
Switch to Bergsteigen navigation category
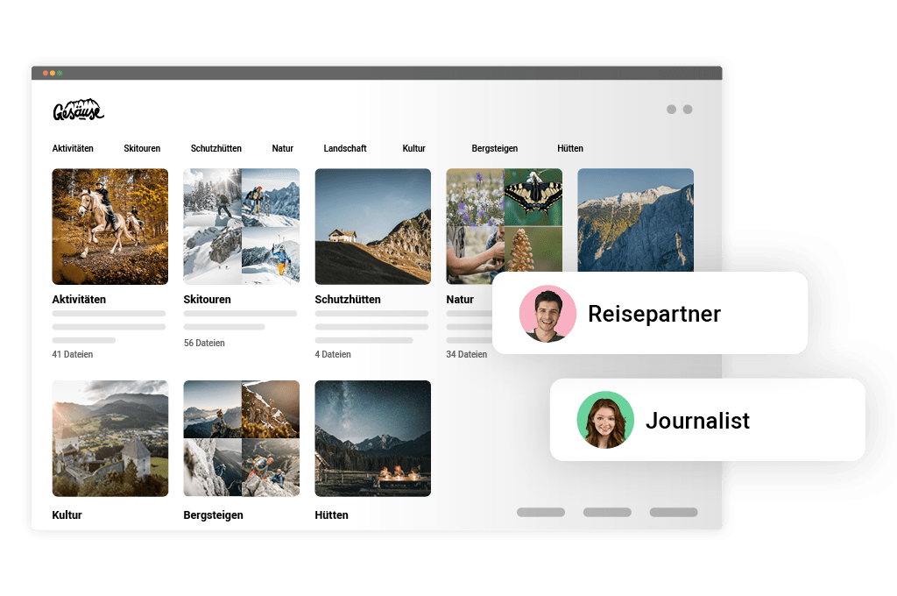495,149
